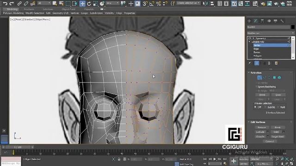Toggle the Percent Snap icon

point(159,3)
